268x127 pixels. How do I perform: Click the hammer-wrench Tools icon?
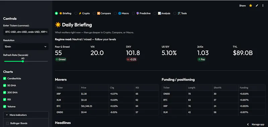[179, 13]
